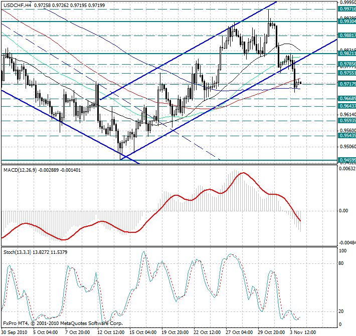Click the 0.9881 price level label
This screenshot has height=336, width=356.
pos(347,36)
